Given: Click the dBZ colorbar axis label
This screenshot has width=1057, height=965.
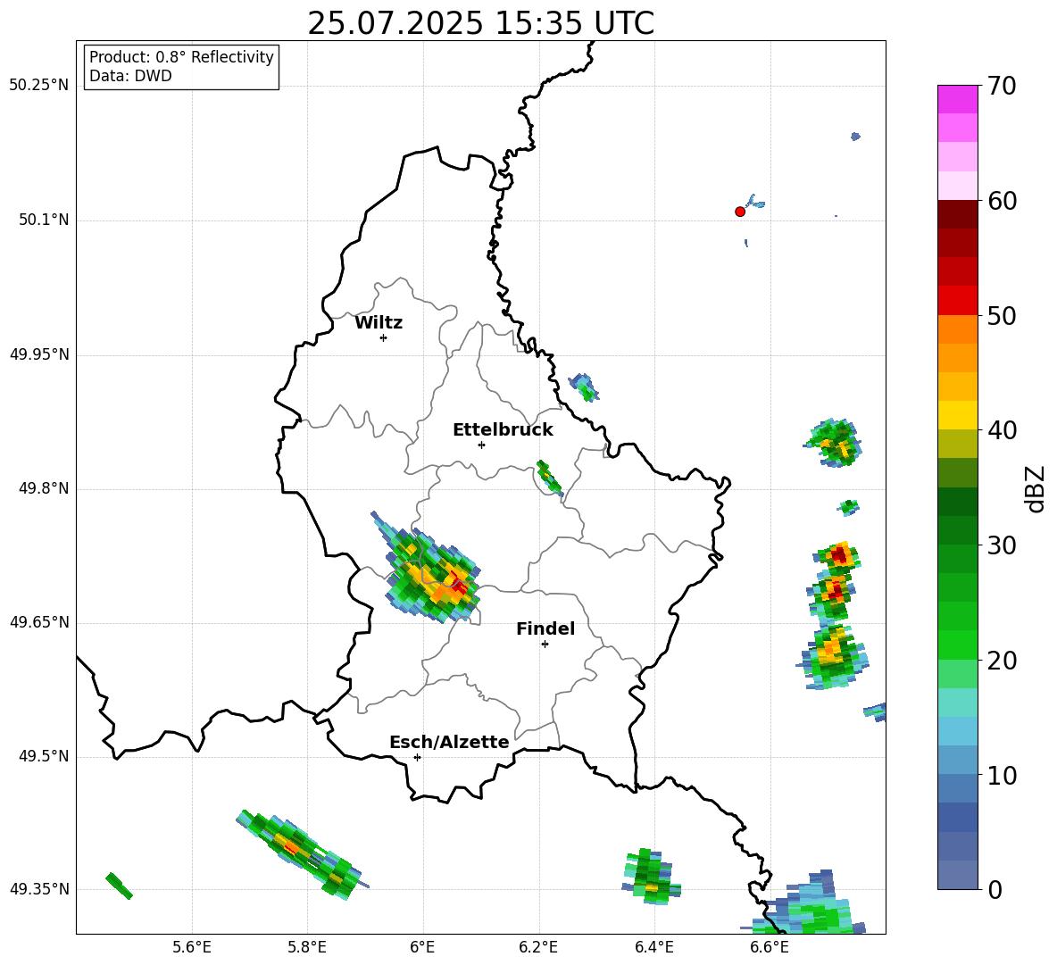Looking at the screenshot, I should point(1036,488).
